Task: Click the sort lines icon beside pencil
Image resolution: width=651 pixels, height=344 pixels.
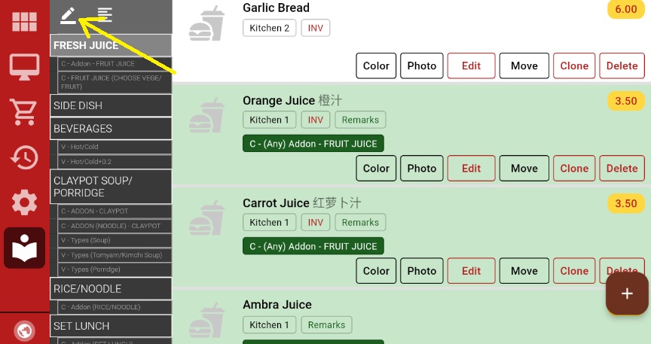Action: pos(105,14)
